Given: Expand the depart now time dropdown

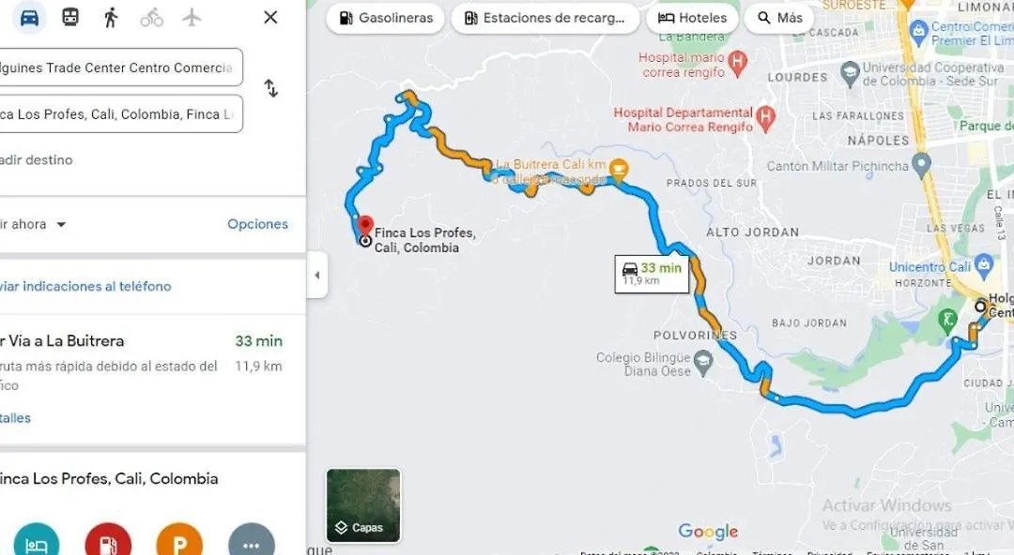Looking at the screenshot, I should [32, 224].
